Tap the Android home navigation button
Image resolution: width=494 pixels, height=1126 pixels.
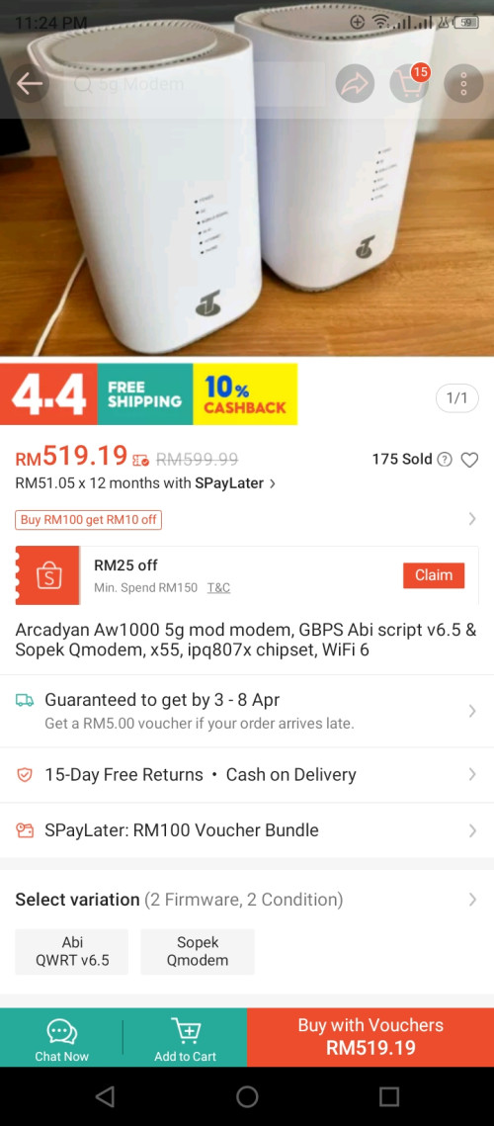pos(247,1096)
